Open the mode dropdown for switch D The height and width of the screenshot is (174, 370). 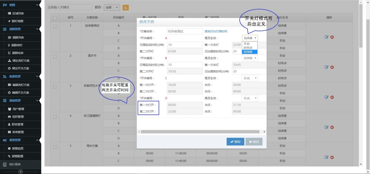point(250,98)
